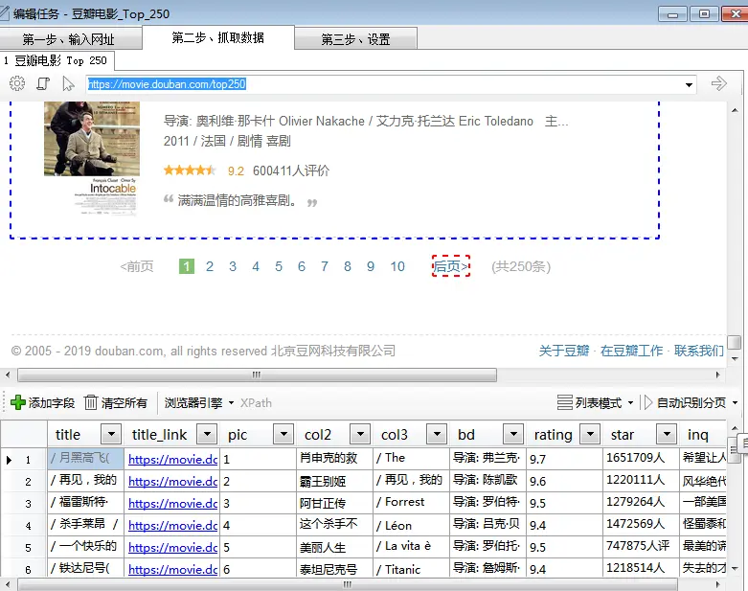The height and width of the screenshot is (591, 748).
Task: Go to results page 2
Action: 210,266
